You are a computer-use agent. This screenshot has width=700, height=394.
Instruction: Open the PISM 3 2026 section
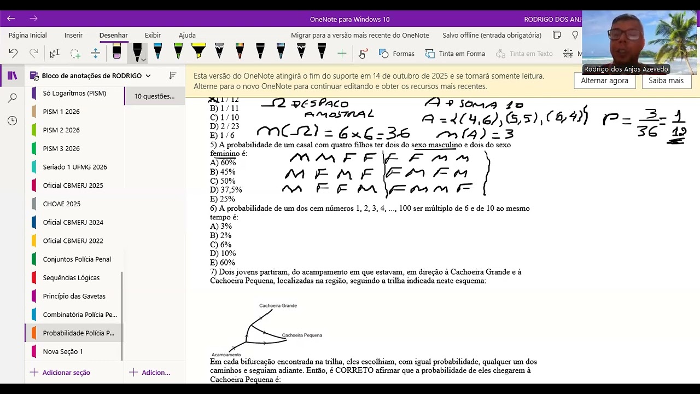[74, 149]
